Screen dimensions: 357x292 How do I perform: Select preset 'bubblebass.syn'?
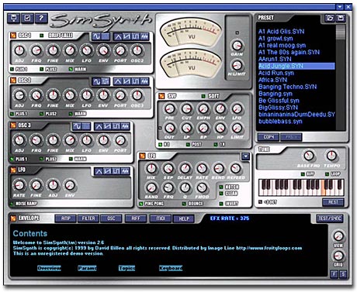(x=280, y=122)
